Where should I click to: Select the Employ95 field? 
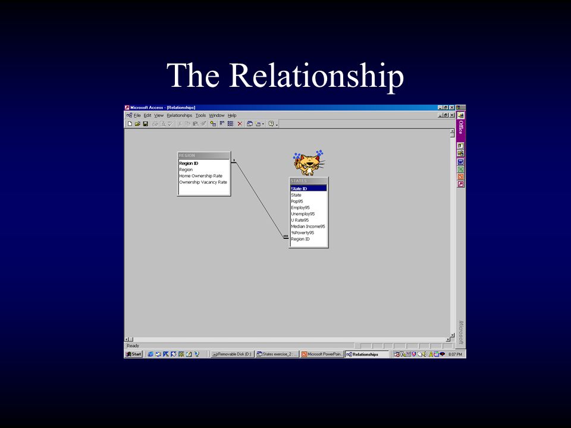(x=309, y=207)
